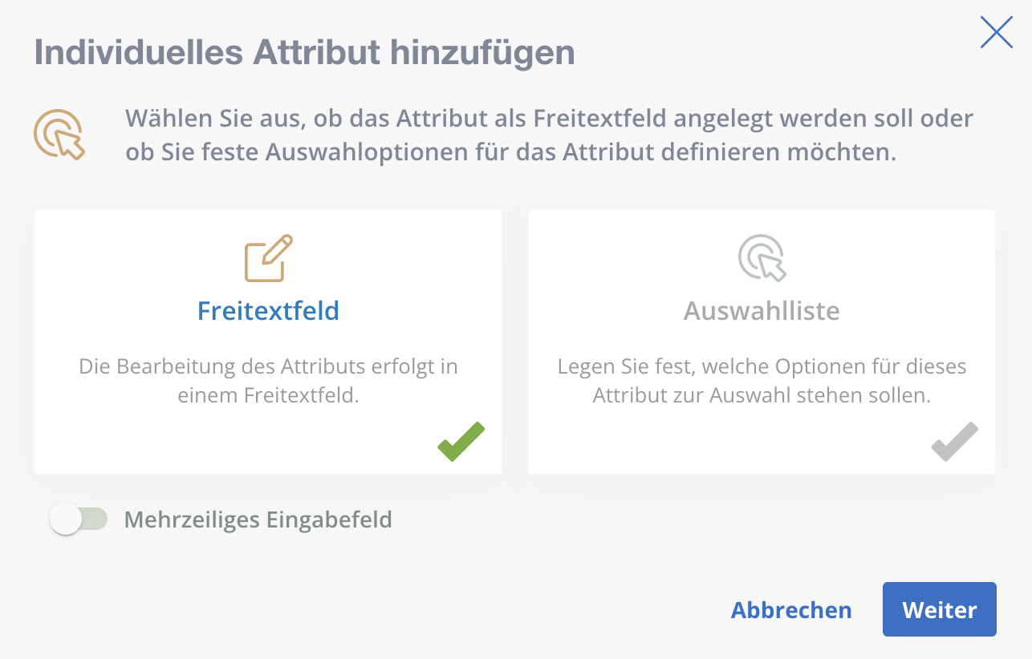
Task: Click the Auswahlliste label
Action: click(761, 311)
